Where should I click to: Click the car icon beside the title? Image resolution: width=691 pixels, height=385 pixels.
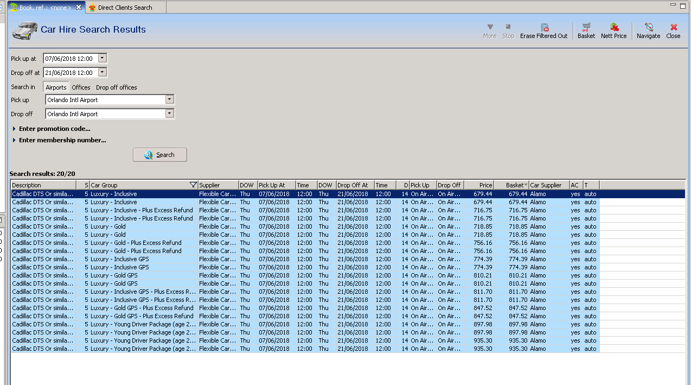[24, 30]
